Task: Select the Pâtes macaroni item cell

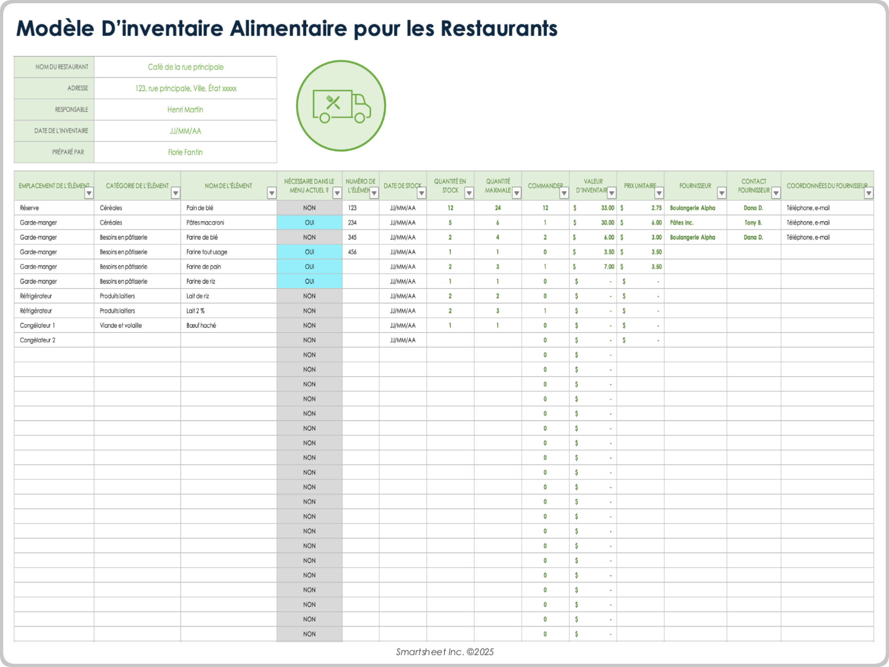Action: pyautogui.click(x=229, y=223)
